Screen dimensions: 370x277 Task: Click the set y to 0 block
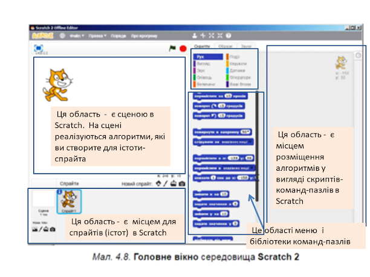click(216, 224)
